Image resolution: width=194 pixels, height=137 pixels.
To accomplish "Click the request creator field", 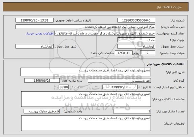I will coord(105,33).
